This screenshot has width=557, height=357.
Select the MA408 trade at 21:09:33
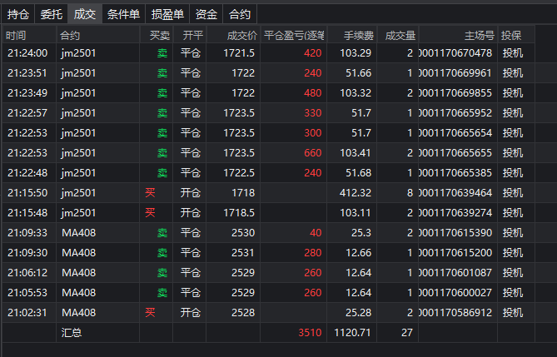click(x=79, y=233)
